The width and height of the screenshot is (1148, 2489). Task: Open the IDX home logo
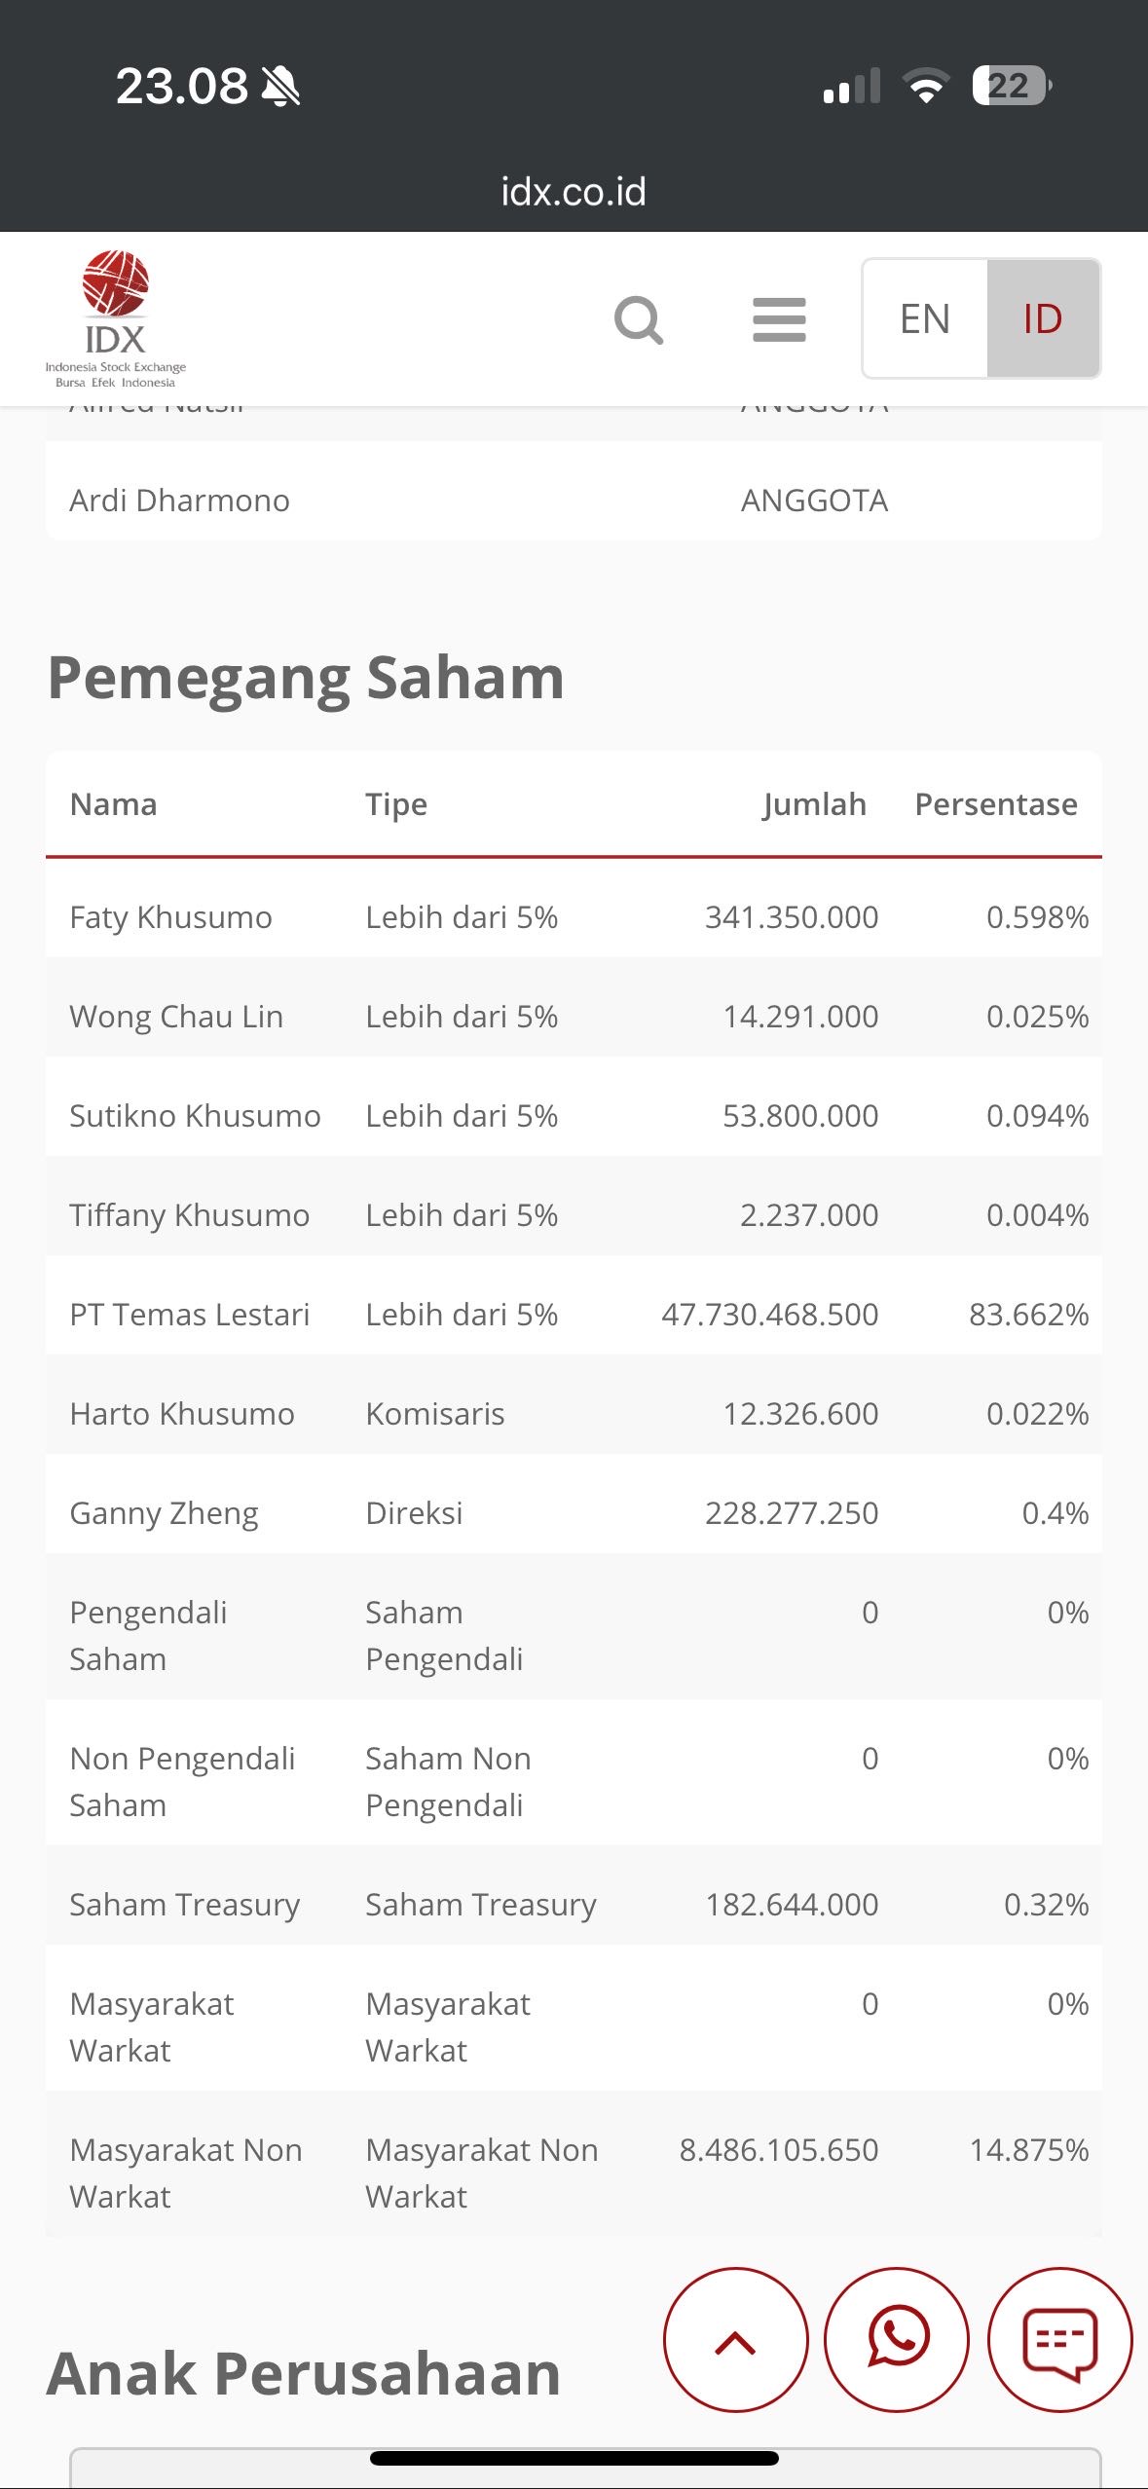click(x=115, y=318)
